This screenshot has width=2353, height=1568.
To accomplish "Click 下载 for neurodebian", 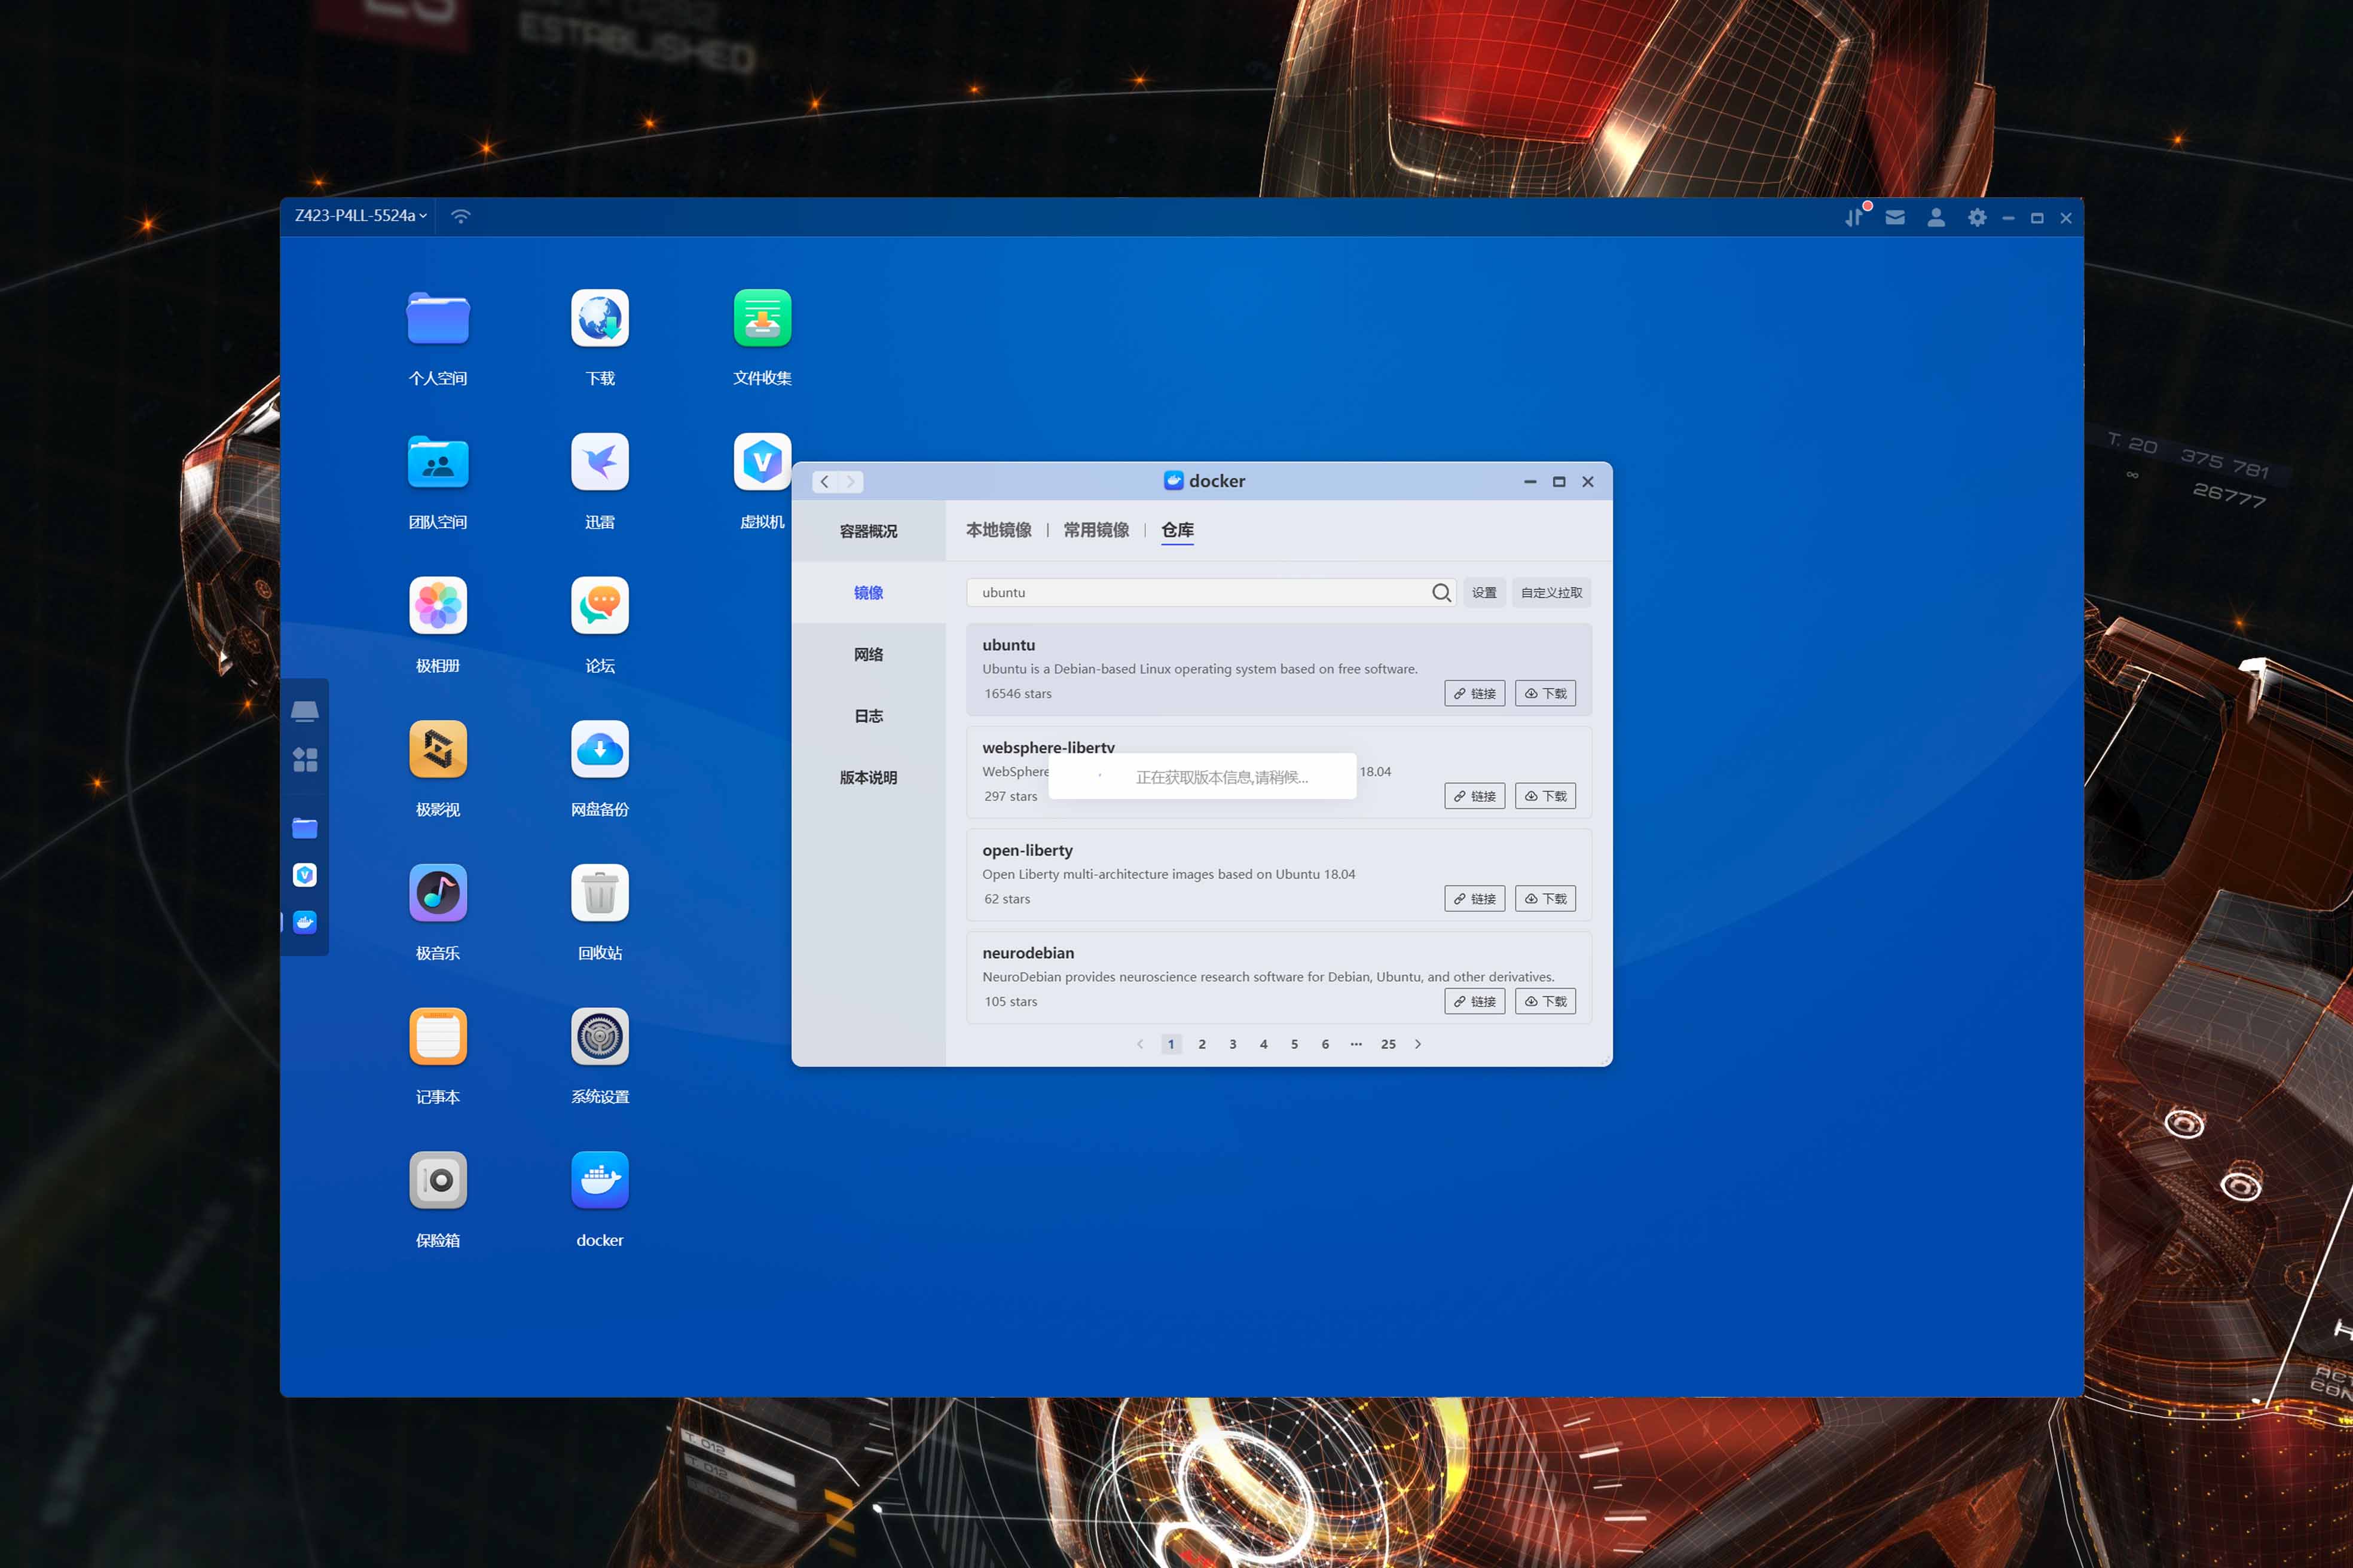I will [1546, 1002].
